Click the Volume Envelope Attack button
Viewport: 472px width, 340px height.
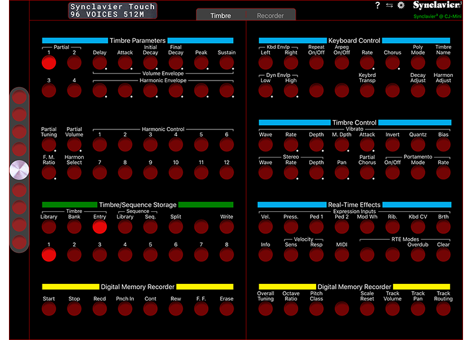coord(125,63)
